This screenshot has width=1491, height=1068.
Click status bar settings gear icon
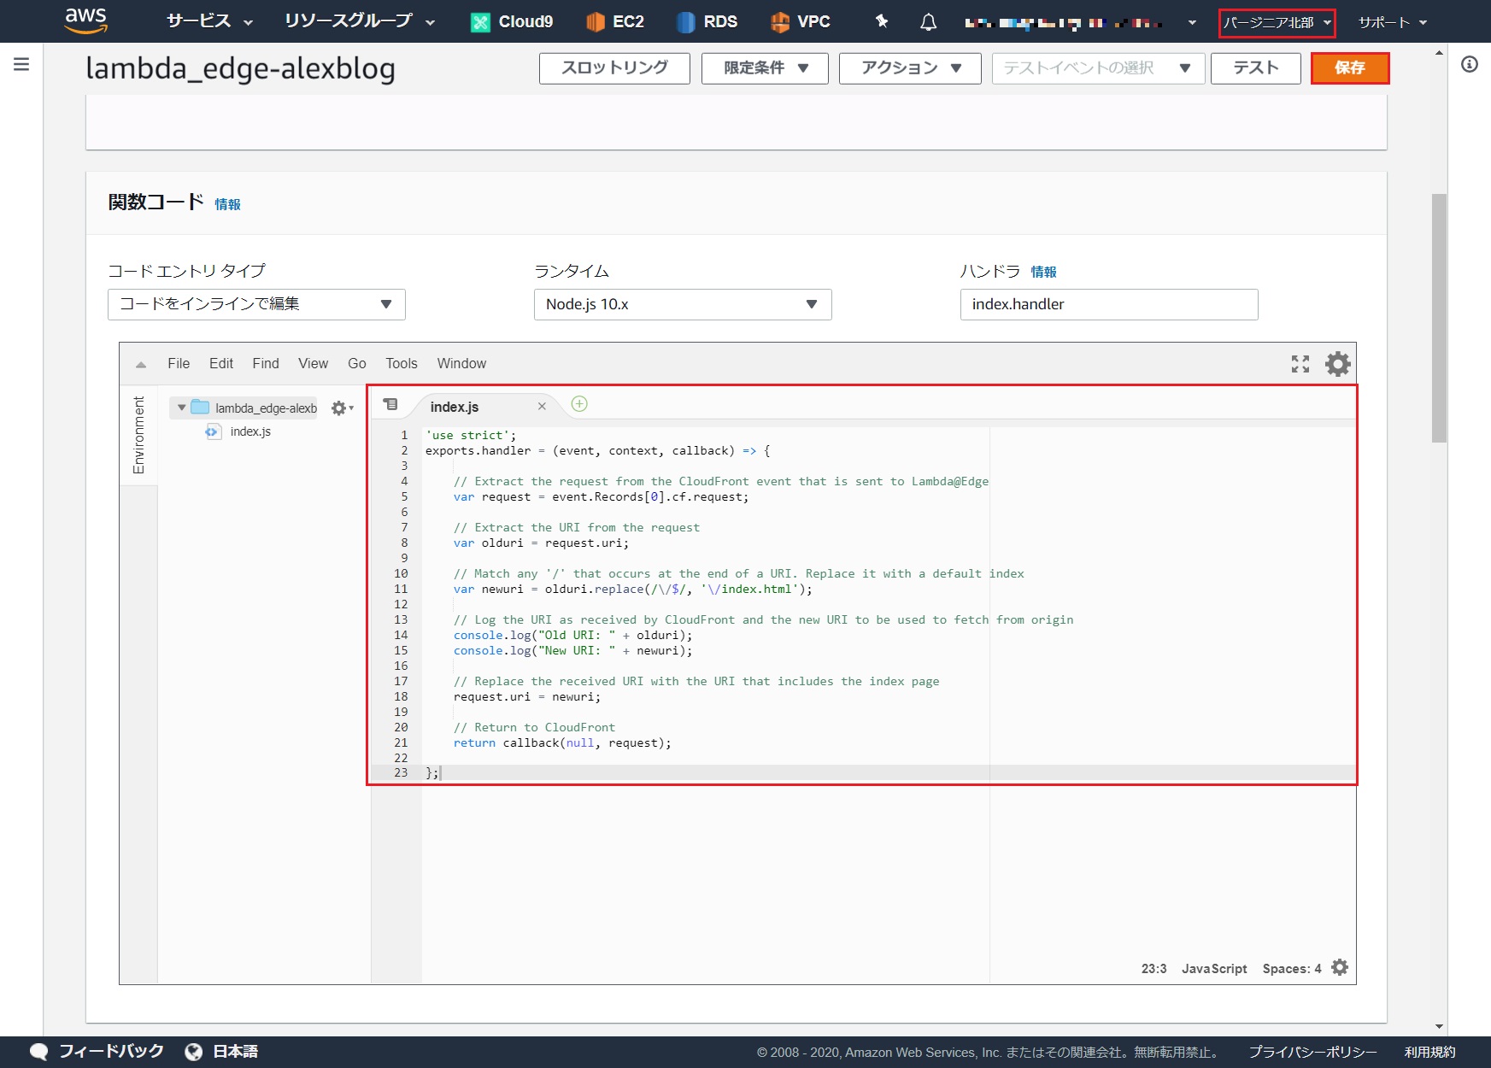(1340, 967)
